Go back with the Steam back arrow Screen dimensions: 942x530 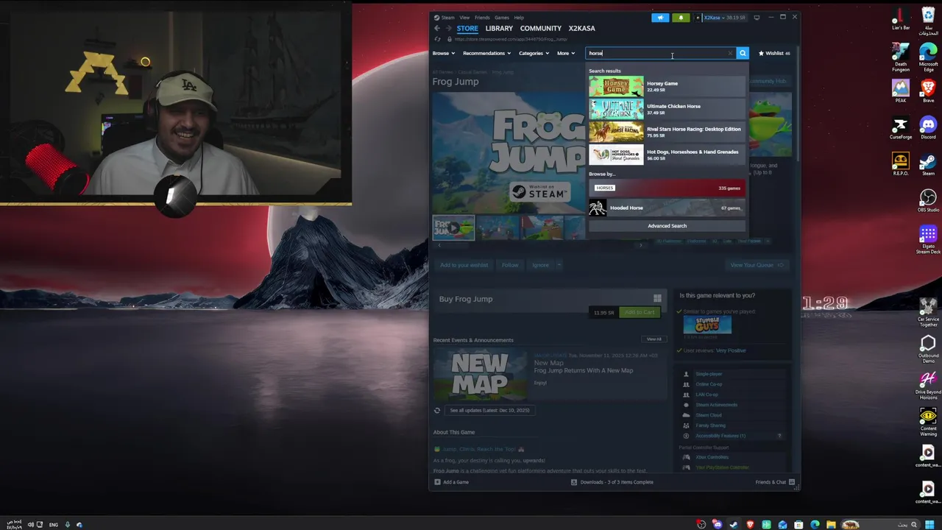click(437, 28)
